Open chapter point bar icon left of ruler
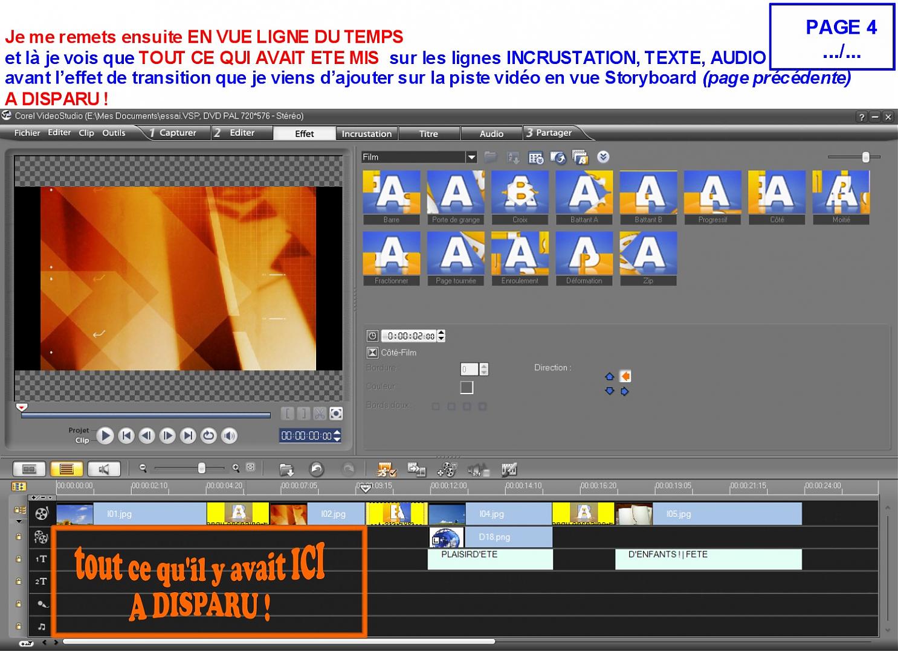This screenshot has width=898, height=652. tap(19, 486)
